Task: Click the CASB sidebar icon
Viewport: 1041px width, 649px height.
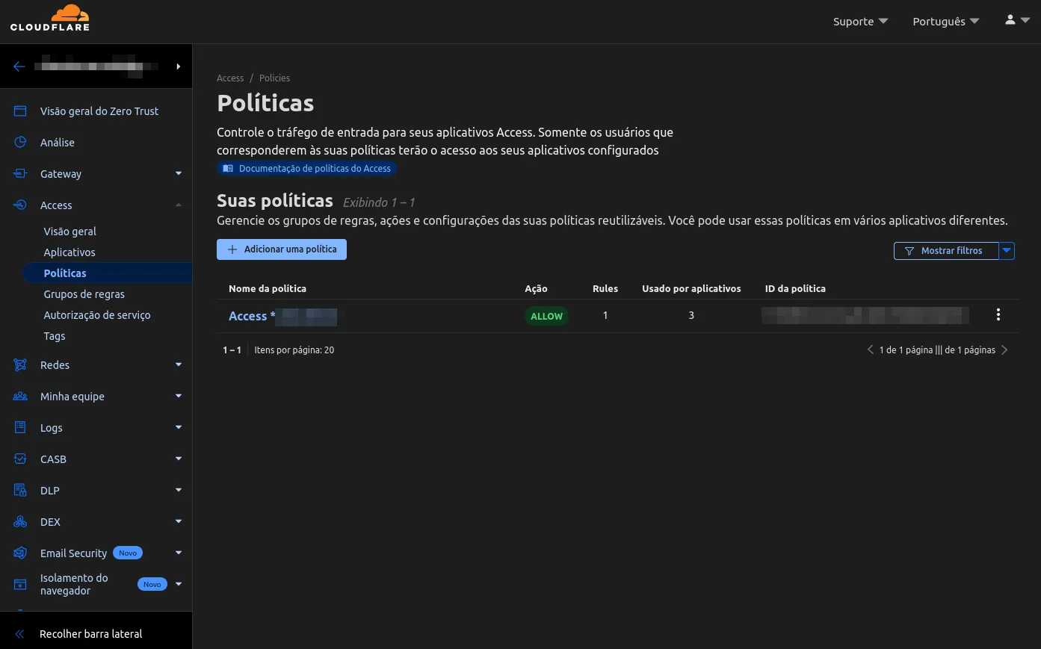Action: [20, 459]
